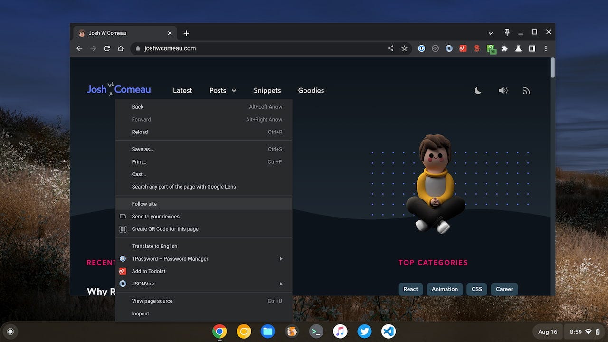
Task: Choose Print… in context menu
Action: click(x=203, y=161)
